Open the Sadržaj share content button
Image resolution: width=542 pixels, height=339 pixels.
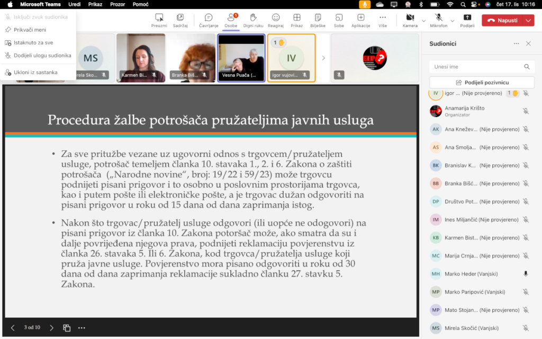coord(180,21)
